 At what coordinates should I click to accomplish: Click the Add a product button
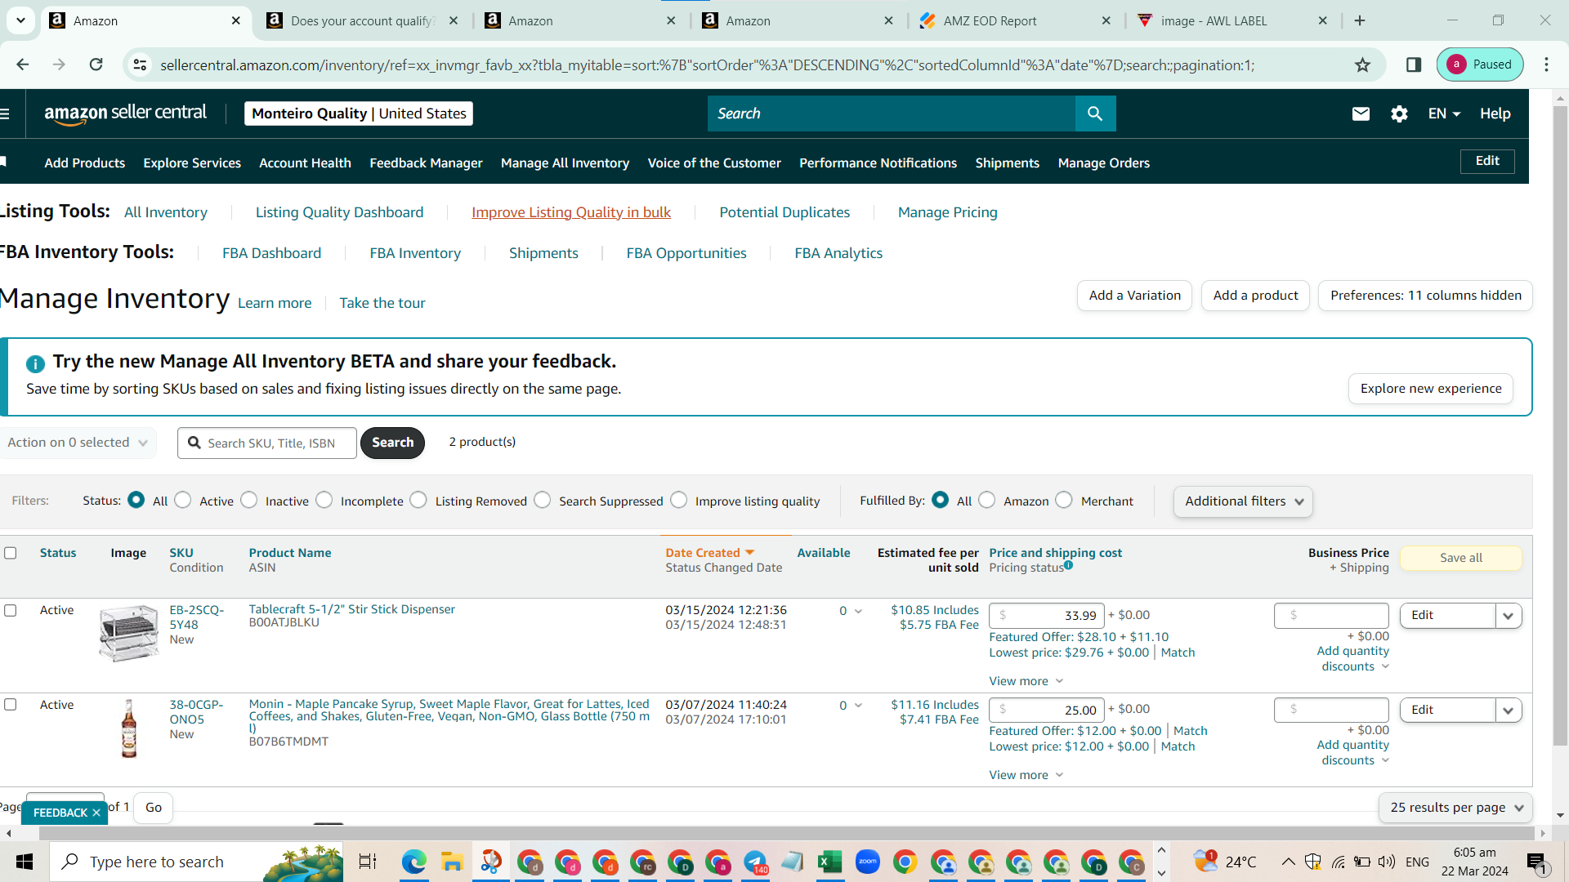[x=1255, y=296]
